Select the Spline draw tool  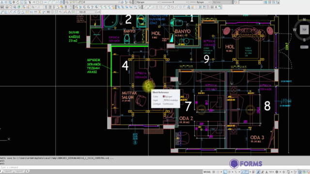click(x=176, y=7)
